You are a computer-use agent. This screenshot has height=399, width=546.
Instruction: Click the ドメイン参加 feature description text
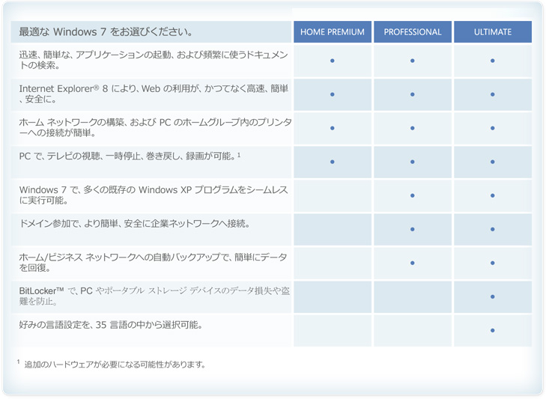pos(135,223)
